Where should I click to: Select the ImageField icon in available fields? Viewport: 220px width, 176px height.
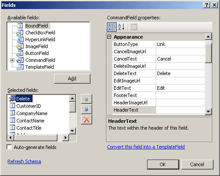point(20,46)
